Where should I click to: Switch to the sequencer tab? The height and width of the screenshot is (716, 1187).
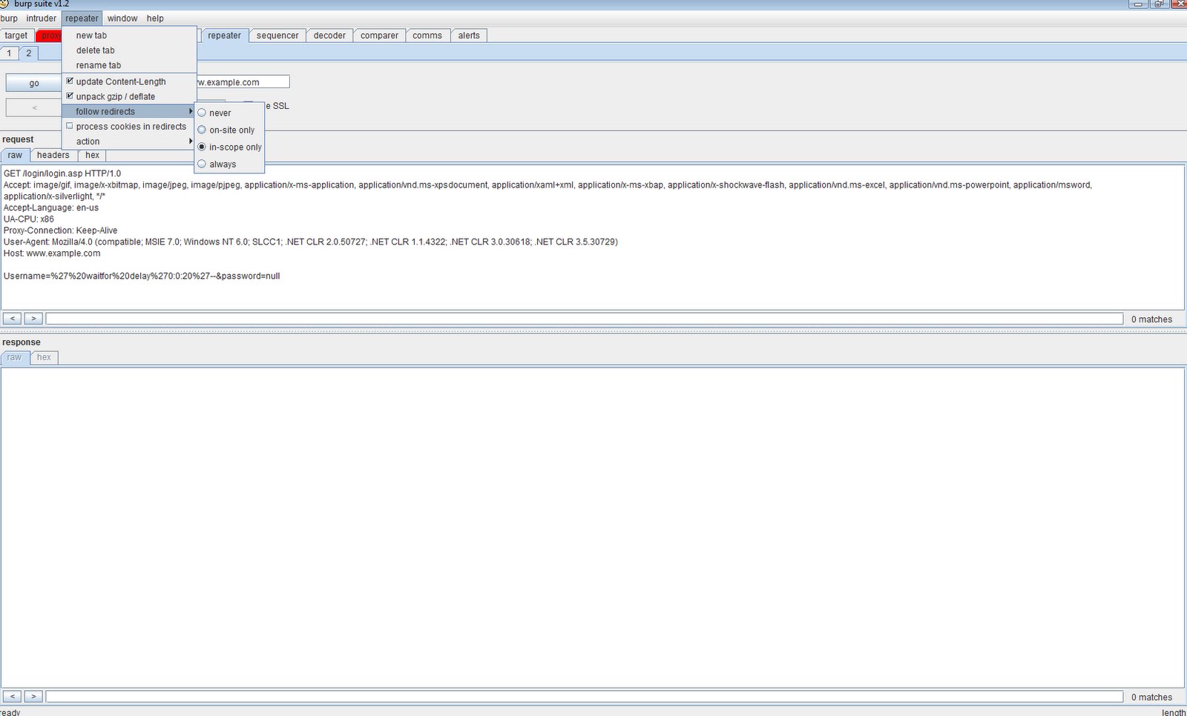pyautogui.click(x=277, y=35)
